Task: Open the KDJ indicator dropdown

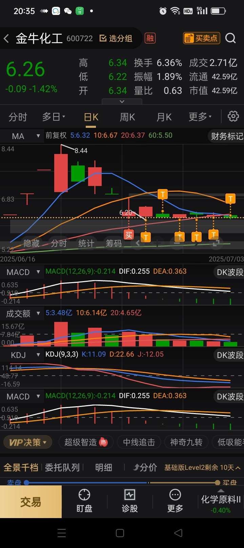Action: pos(22,355)
